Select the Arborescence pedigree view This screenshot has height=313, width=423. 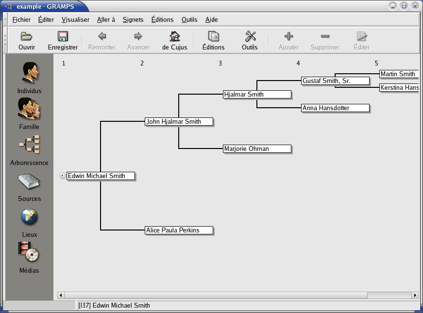tap(29, 145)
